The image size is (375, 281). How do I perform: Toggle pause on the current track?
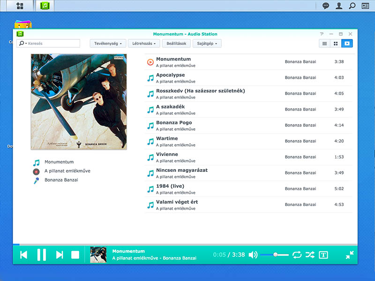coord(41,254)
